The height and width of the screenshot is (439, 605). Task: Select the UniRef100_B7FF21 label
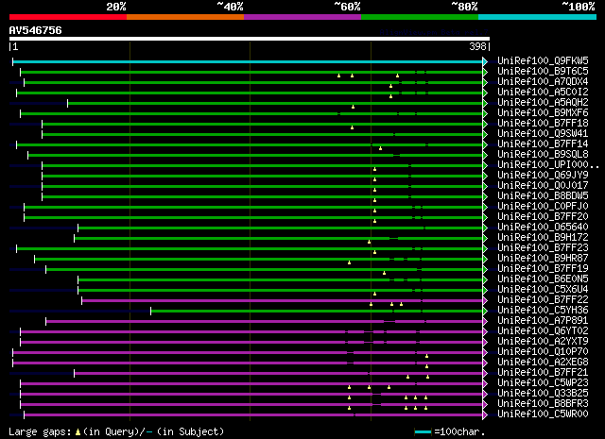coord(543,372)
